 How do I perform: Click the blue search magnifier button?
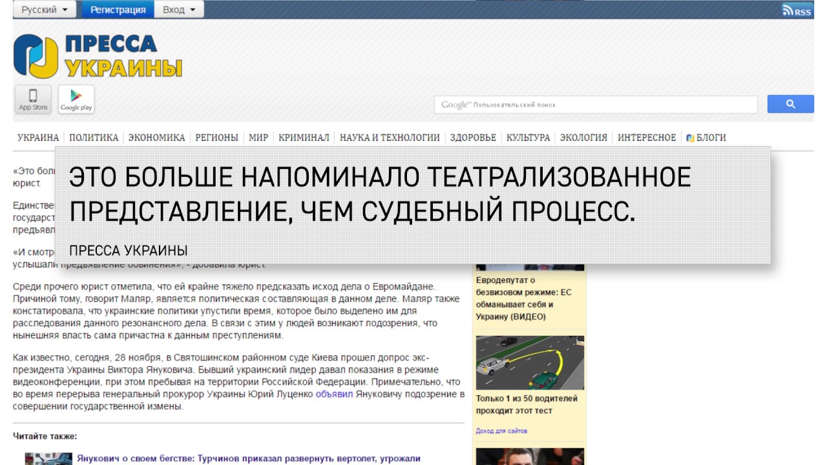click(790, 104)
